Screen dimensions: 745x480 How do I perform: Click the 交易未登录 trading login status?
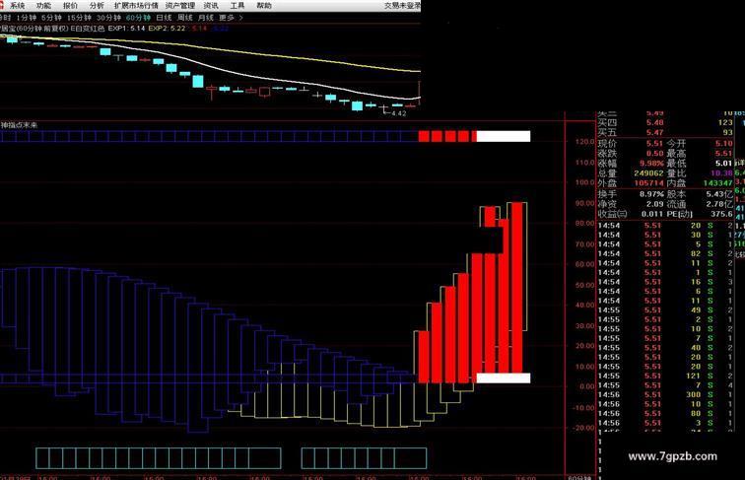click(x=402, y=6)
